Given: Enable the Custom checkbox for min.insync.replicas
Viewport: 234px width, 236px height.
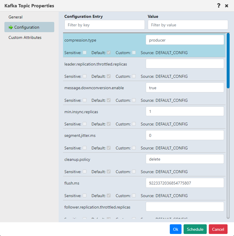Looking at the screenshot, I should pyautogui.click(x=134, y=124).
